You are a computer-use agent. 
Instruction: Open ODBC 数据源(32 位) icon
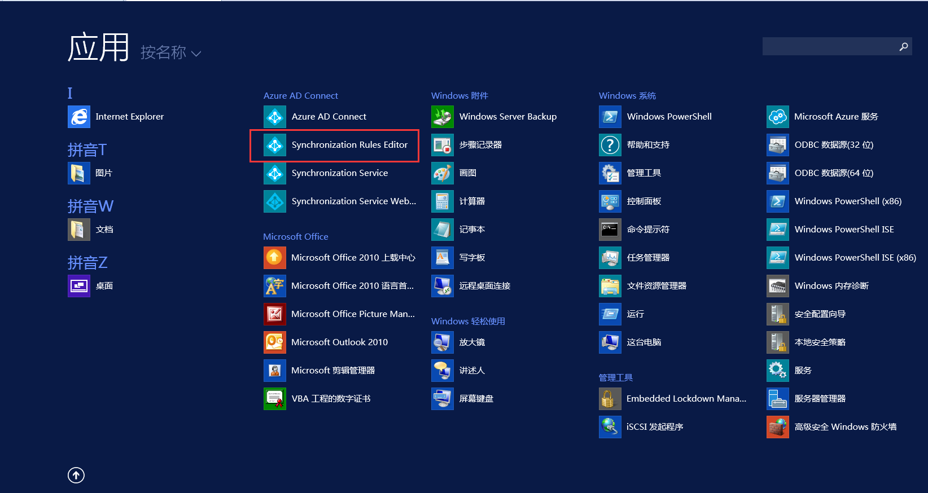click(x=778, y=145)
